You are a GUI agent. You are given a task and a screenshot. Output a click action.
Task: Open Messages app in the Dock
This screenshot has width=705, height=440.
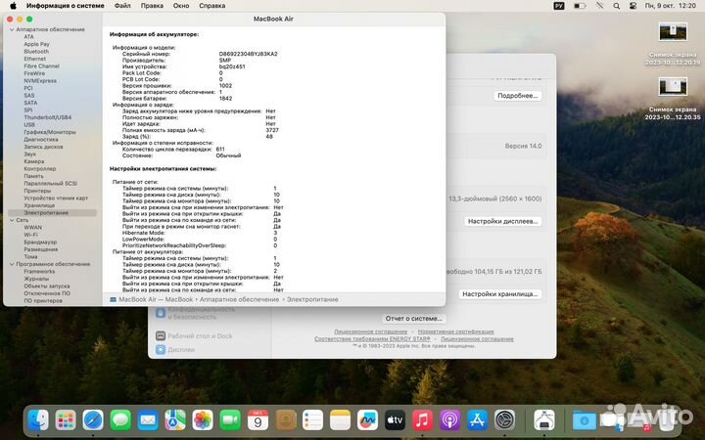120,420
